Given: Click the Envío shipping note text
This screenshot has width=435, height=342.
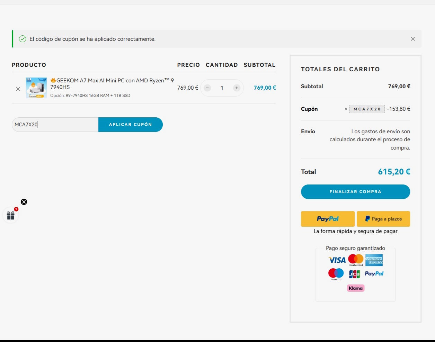Looking at the screenshot, I should tap(370, 139).
